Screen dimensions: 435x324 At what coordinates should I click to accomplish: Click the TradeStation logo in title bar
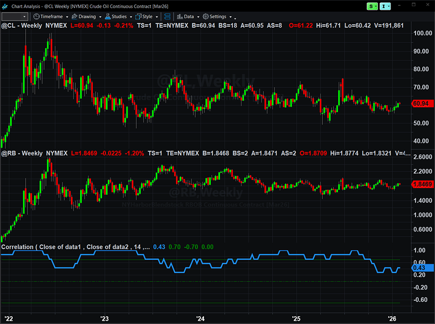pyautogui.click(x=5, y=6)
